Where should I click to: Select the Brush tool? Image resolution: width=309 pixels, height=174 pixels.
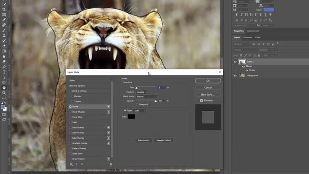[x=4, y=30]
